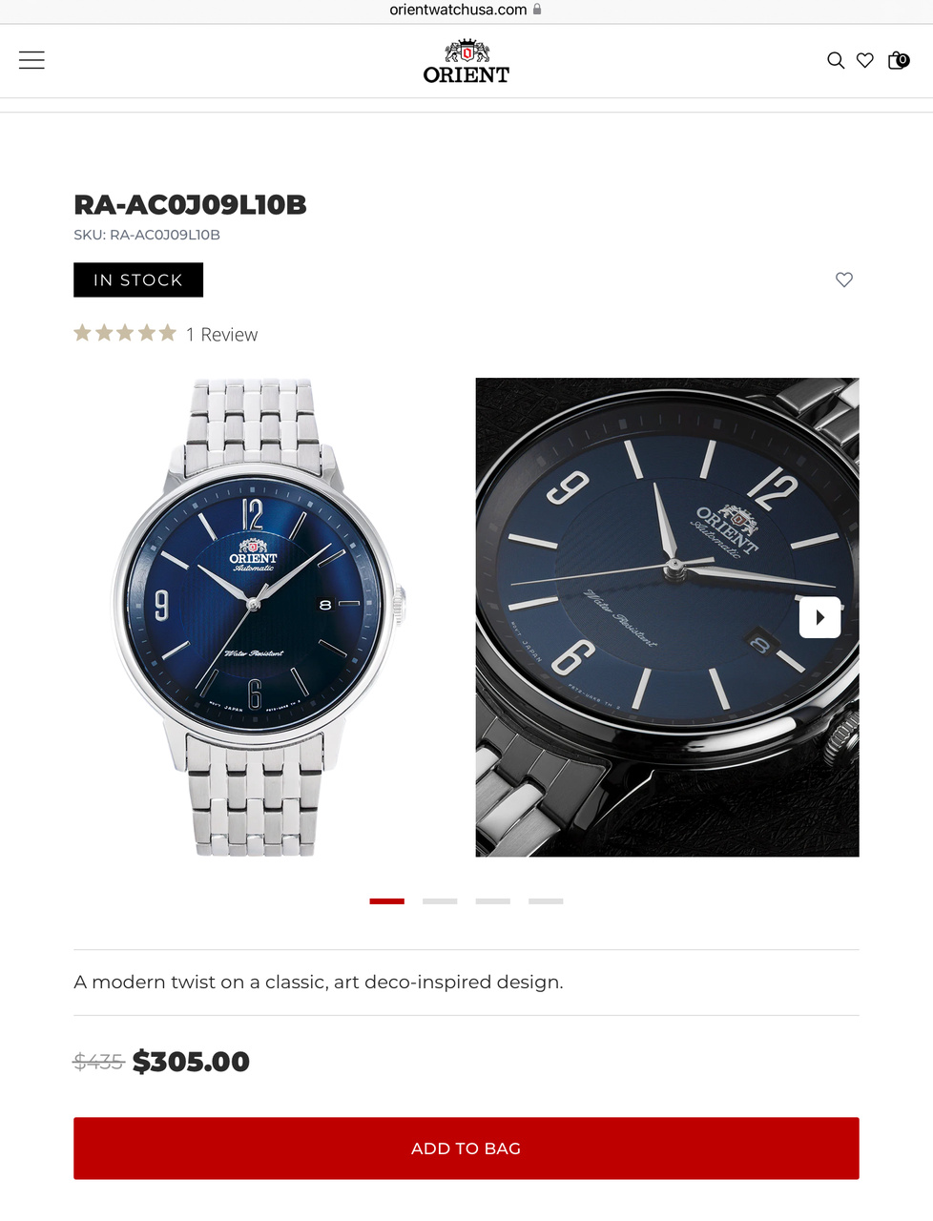The image size is (933, 1221).
Task: Open the search magnifier icon
Action: pos(836,61)
